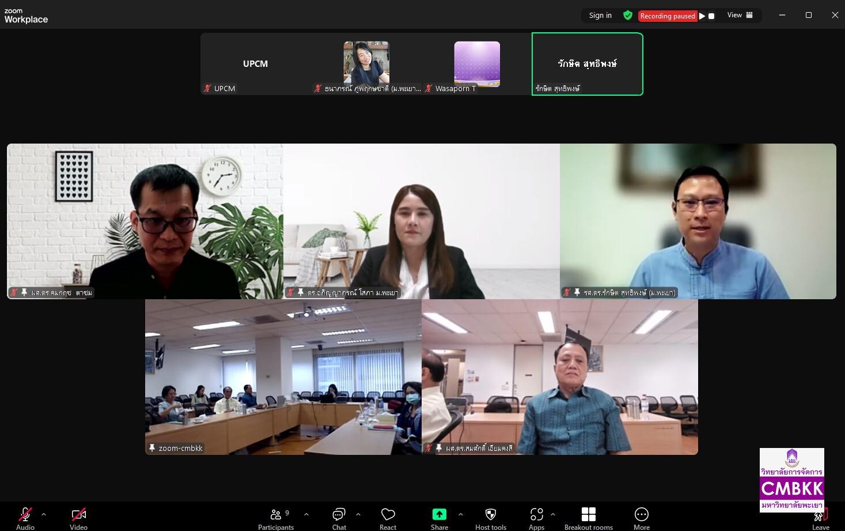The height and width of the screenshot is (531, 845).
Task: Click the video of ผศ.ดร.คมกฤช ตาชม
Action: (145, 221)
